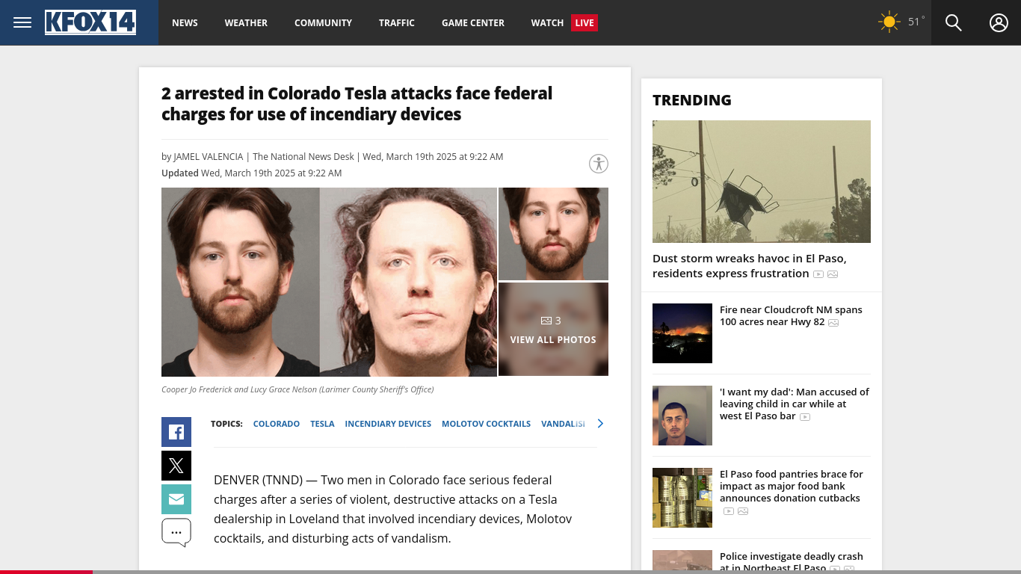1021x574 pixels.
Task: Share article on Facebook
Action: (176, 432)
